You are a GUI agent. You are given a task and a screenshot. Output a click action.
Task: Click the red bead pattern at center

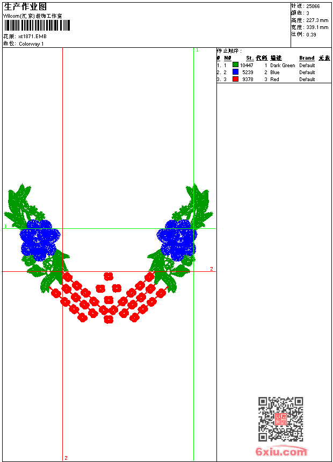(108, 298)
